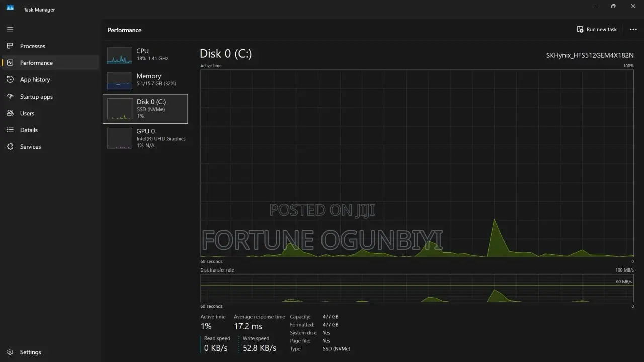This screenshot has height=362, width=644.
Task: Click the 17.2 ms average response time
Action: coord(248,326)
